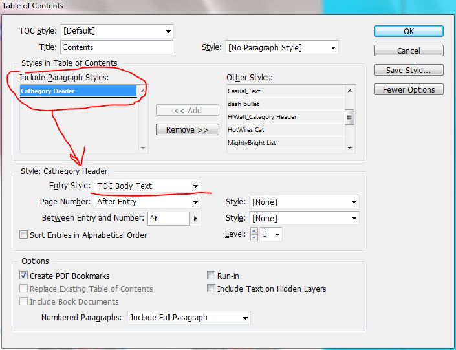Open the Entry Style dropdown

[147, 186]
